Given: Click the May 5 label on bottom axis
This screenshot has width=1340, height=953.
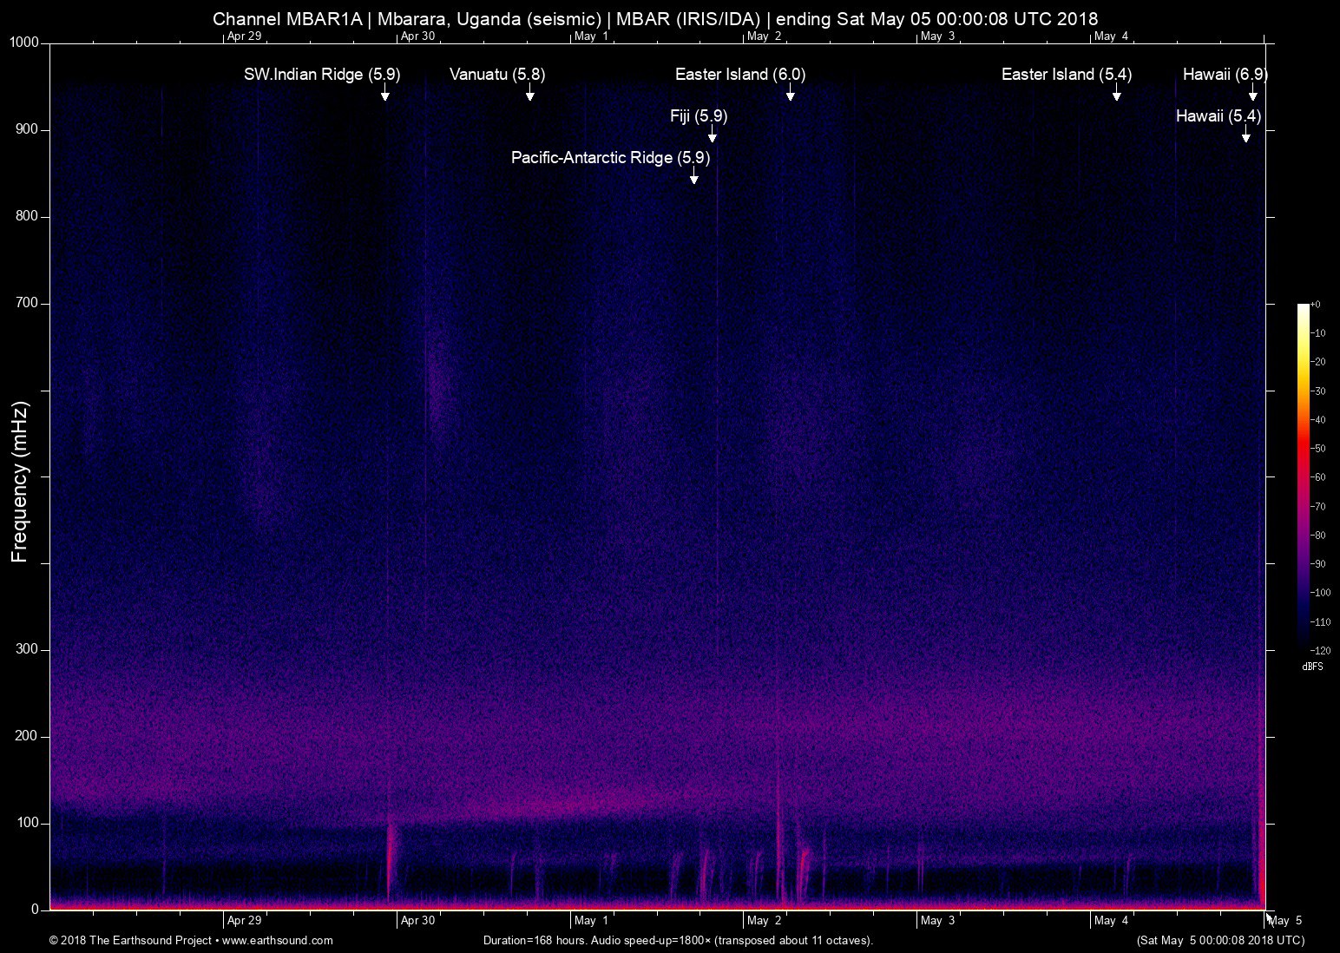Looking at the screenshot, I should (1285, 921).
